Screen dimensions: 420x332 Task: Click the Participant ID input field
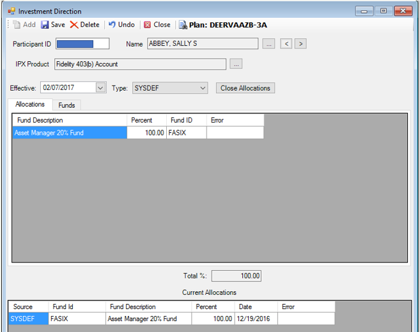tap(82, 43)
